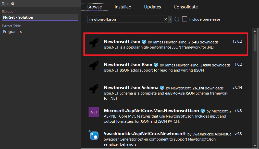Screen dimensions: 259x149
Task: Click inside the newtonsoft.json search field
Action: (125, 19)
